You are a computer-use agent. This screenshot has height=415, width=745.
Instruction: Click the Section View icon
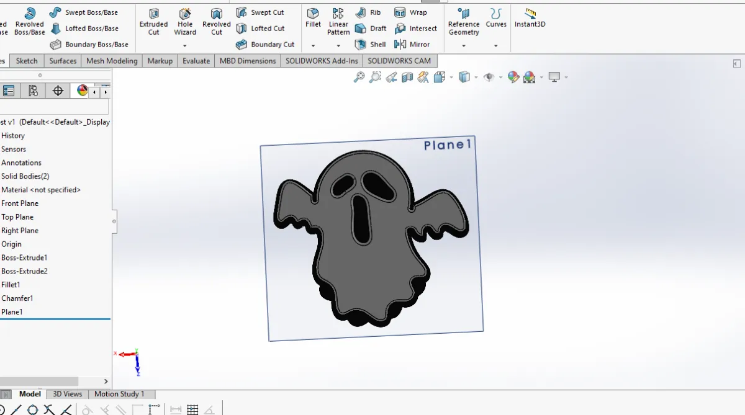click(407, 78)
